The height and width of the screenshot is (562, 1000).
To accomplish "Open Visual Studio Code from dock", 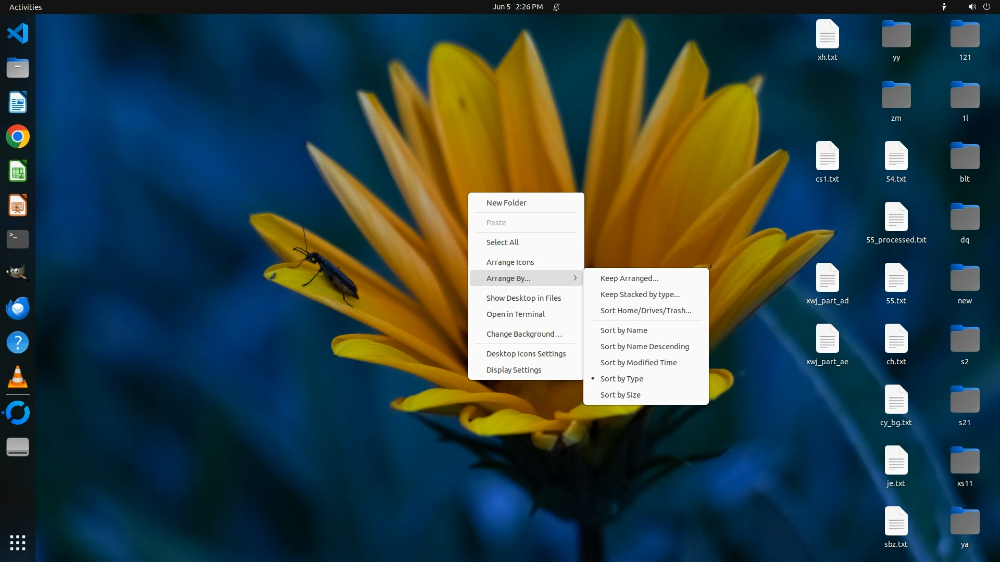I will point(18,33).
